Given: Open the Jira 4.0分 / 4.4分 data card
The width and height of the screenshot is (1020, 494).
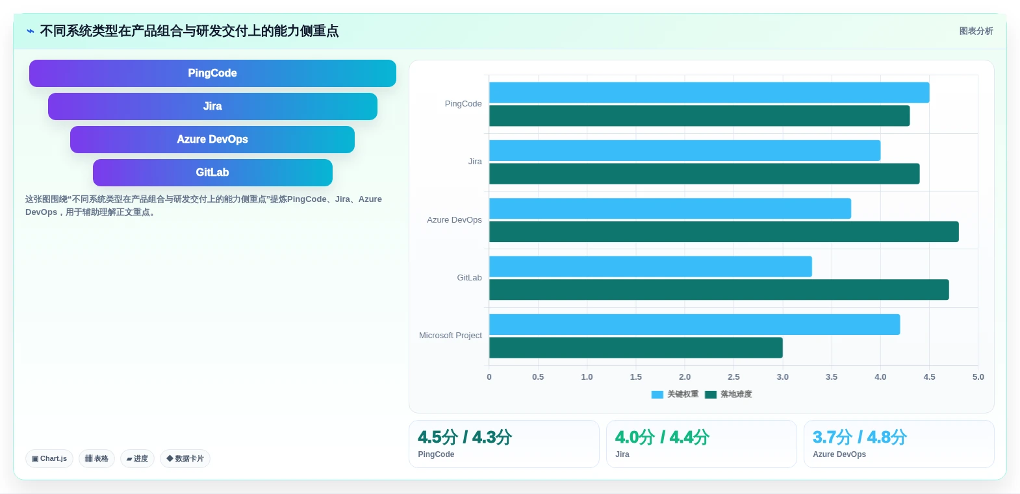Looking at the screenshot, I should coord(702,444).
